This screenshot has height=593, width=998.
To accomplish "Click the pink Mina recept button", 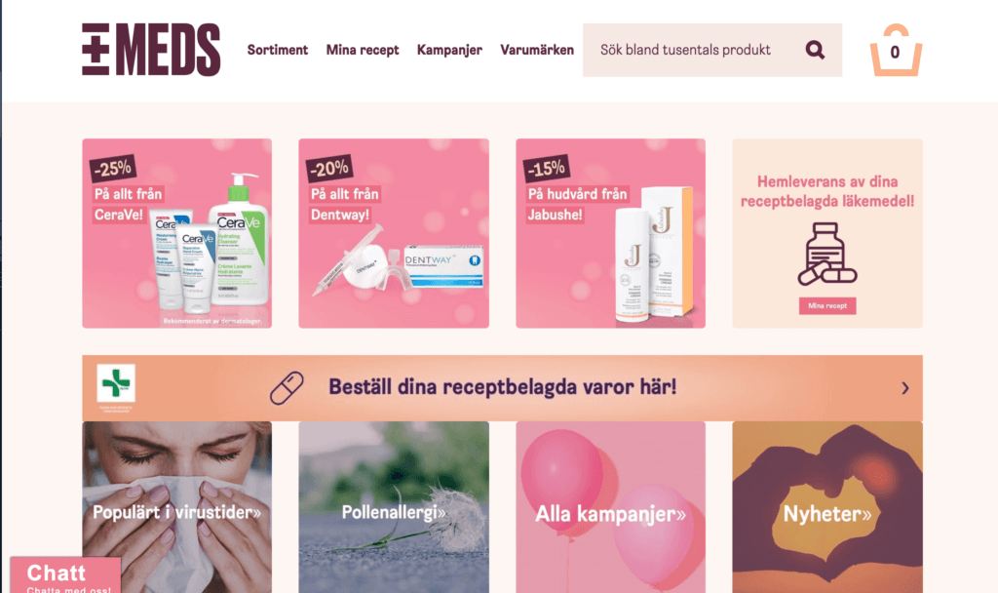I will [x=826, y=305].
